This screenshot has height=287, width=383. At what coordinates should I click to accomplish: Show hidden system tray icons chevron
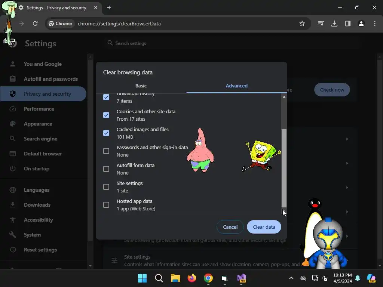coord(291,278)
